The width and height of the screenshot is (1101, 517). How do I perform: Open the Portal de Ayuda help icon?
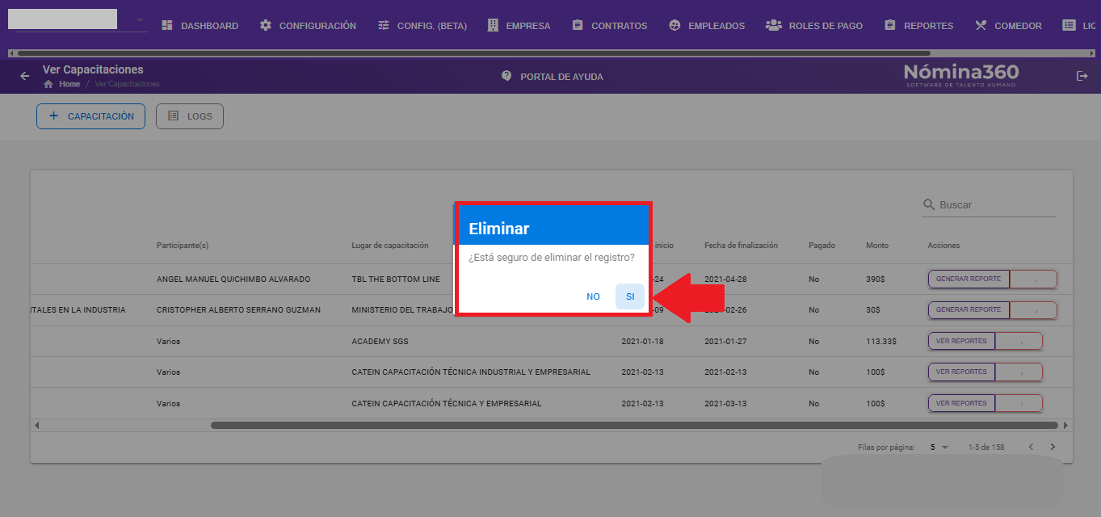click(506, 76)
